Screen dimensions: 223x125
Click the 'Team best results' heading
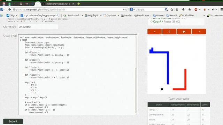[179, 99]
